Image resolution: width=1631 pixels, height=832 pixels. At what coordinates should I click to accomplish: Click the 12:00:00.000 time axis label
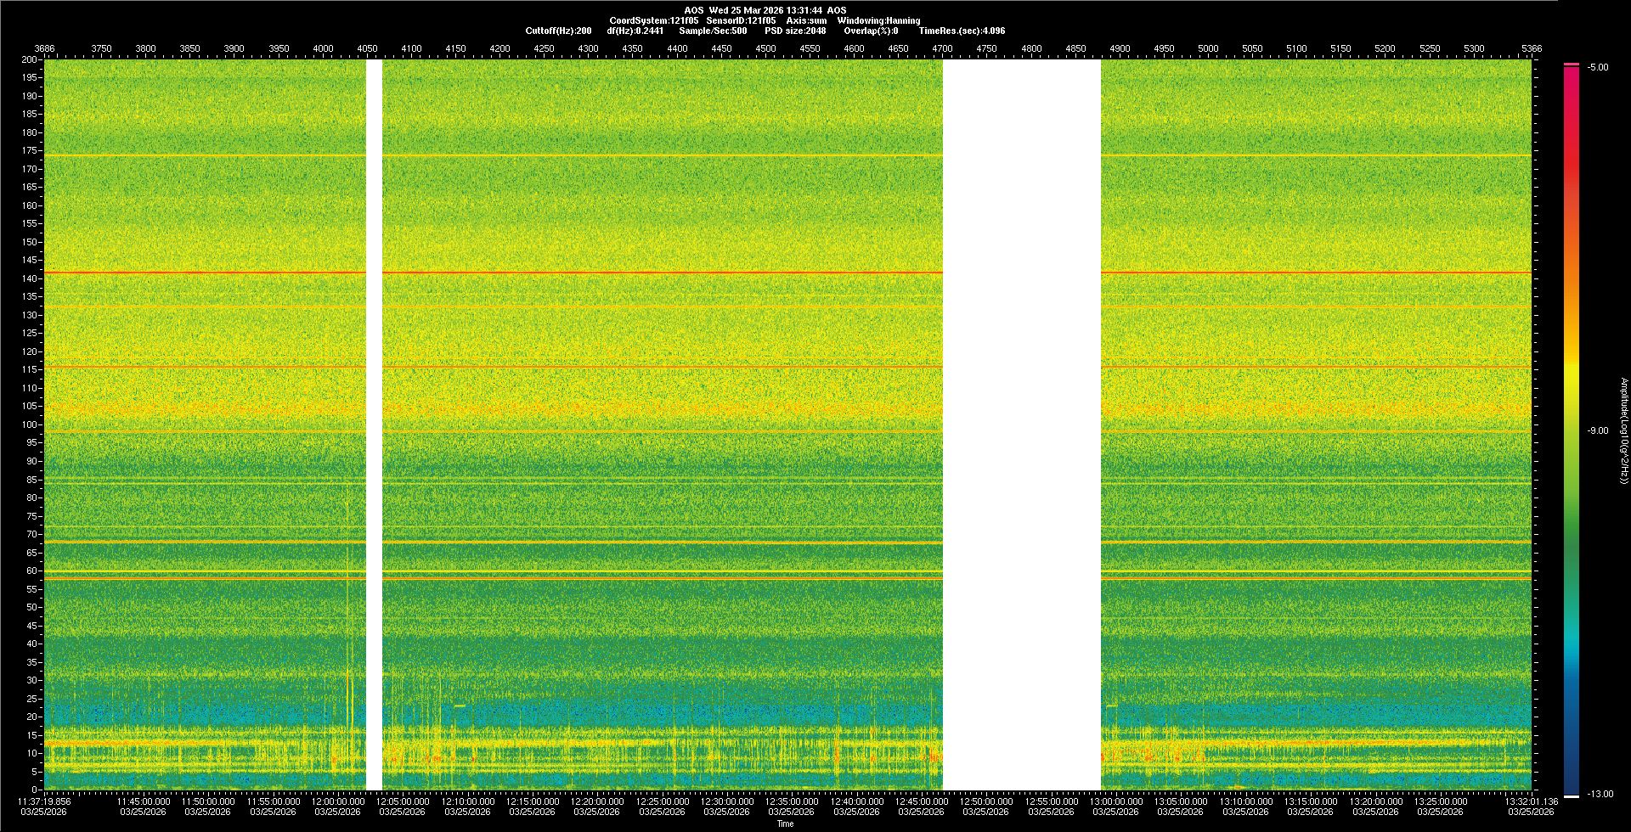point(338,801)
